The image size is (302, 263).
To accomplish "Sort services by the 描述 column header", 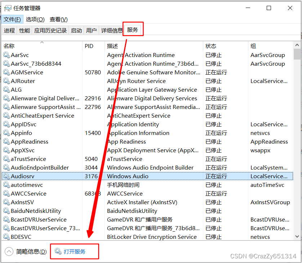I will (154, 46).
